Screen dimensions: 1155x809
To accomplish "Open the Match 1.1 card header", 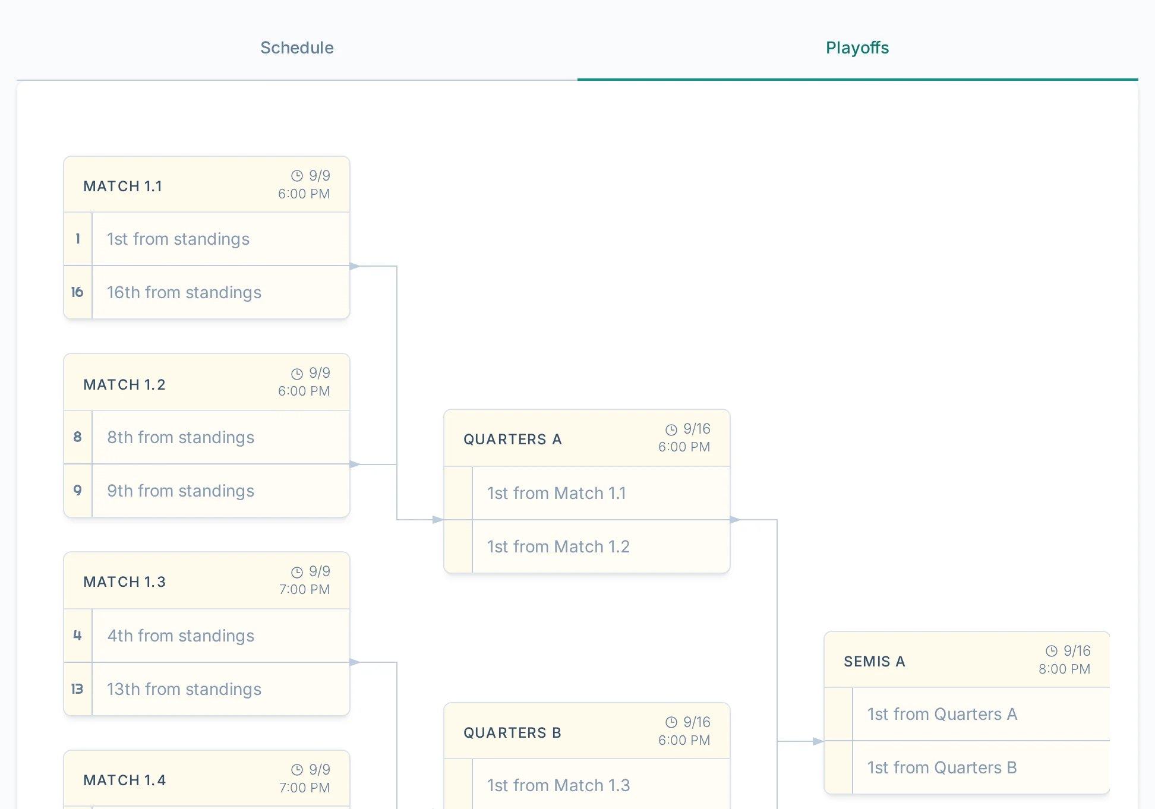I will (207, 185).
